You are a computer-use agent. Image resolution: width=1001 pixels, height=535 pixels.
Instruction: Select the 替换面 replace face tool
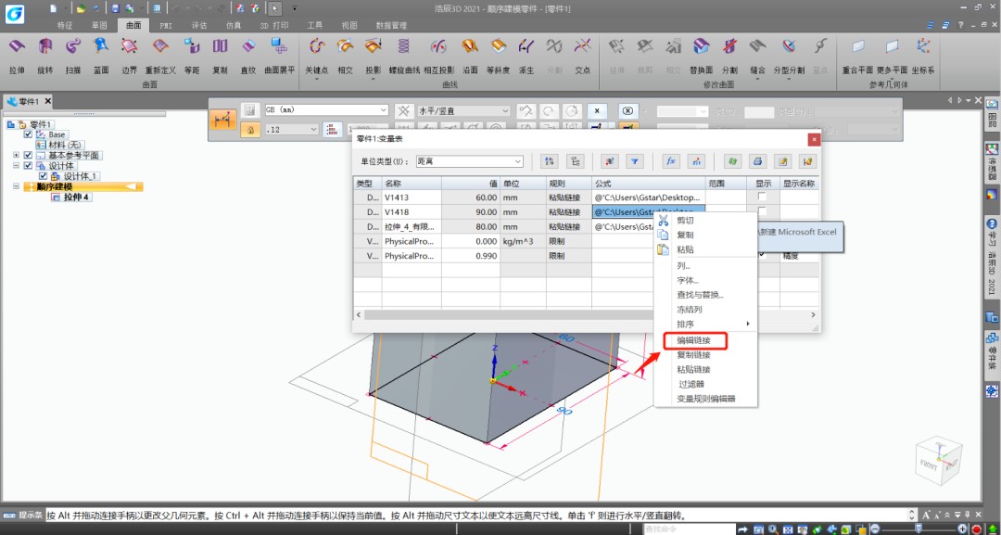(x=701, y=46)
